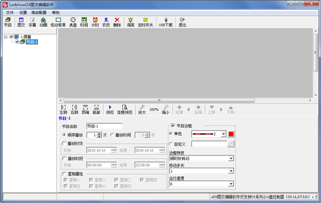Open the 定时开关 timed switch settings

[146, 22]
